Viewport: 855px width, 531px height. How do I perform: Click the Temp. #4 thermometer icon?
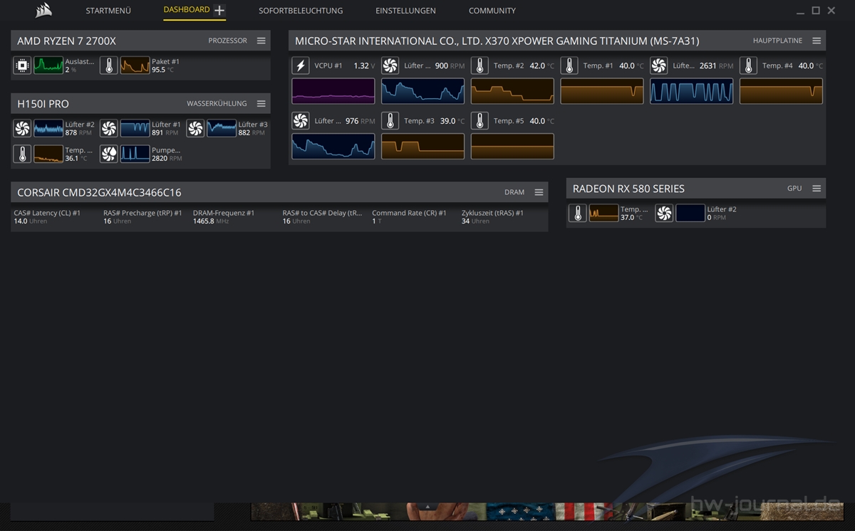[748, 65]
